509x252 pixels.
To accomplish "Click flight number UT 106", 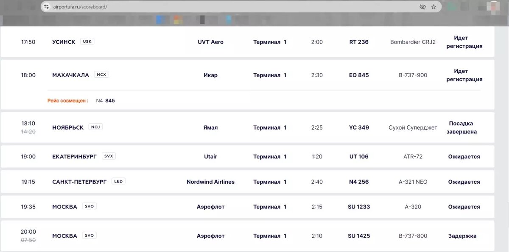I will point(359,156).
